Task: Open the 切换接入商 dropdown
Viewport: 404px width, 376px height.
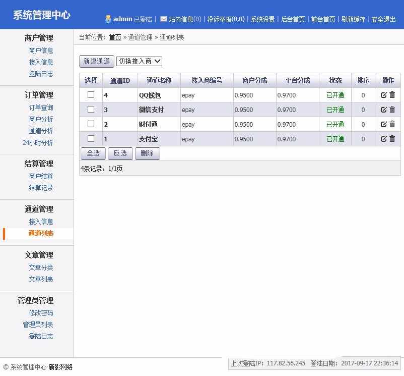Action: point(140,61)
